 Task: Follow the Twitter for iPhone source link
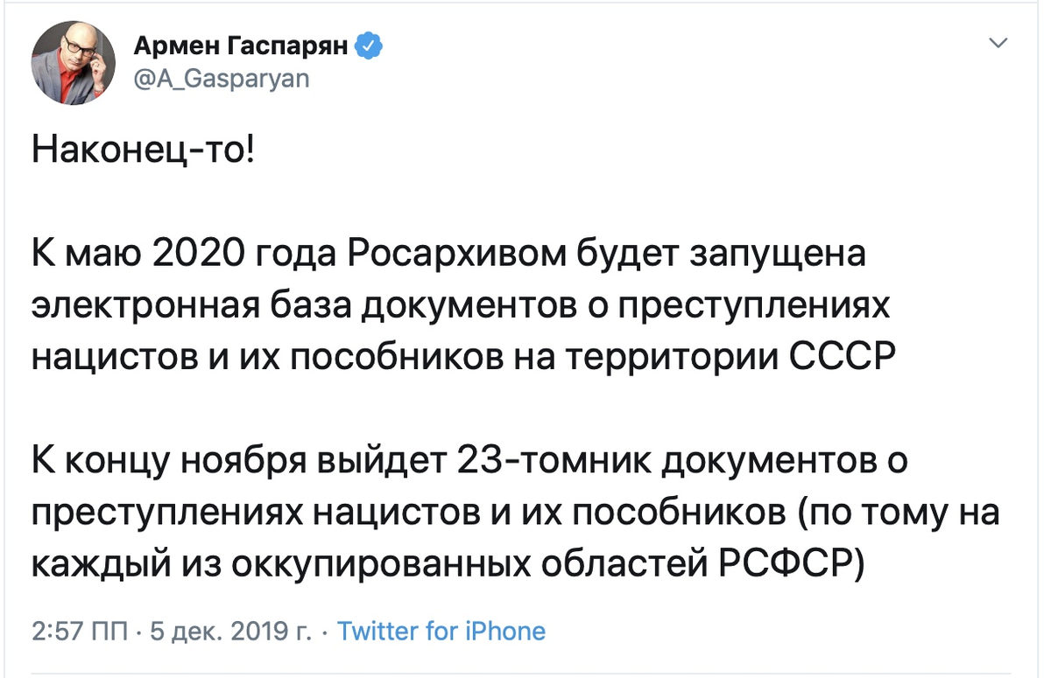tap(441, 631)
